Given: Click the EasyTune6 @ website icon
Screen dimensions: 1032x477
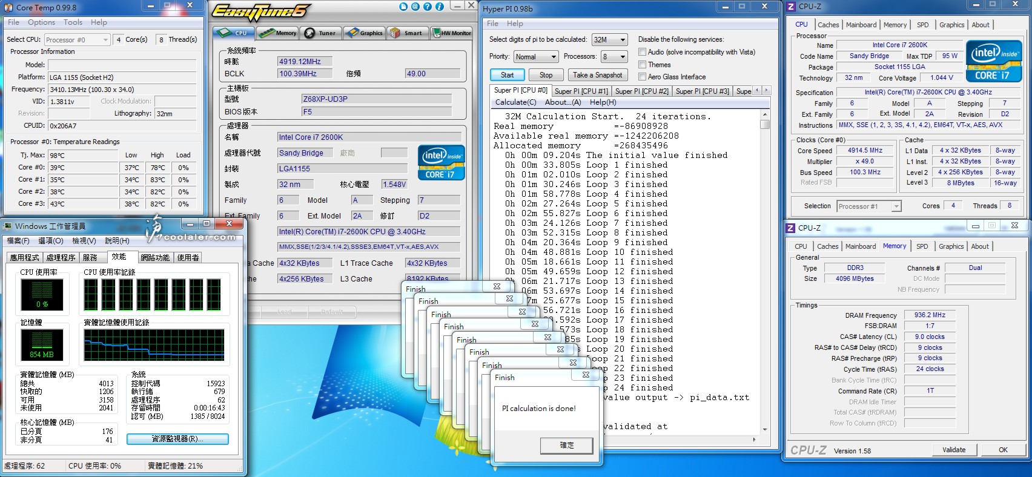Looking at the screenshot, I should pyautogui.click(x=415, y=7).
